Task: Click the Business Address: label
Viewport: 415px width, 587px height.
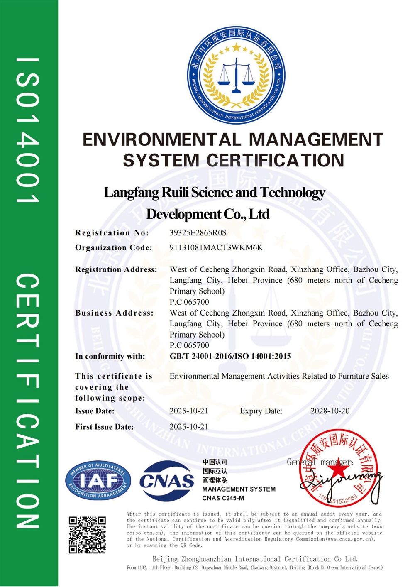Action: (115, 313)
